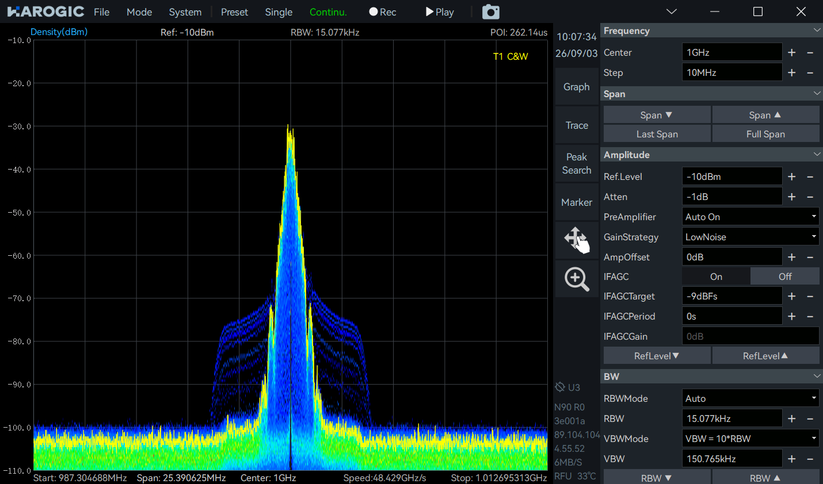Click the RefLevel down button
Viewport: 823px width, 484px height.
pyautogui.click(x=657, y=356)
